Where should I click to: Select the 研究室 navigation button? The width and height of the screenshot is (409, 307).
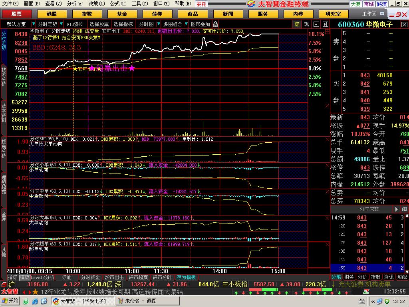[334, 14]
